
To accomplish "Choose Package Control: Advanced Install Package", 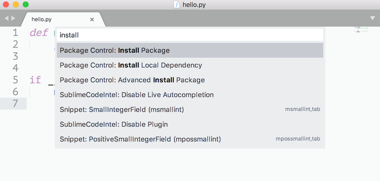I will point(190,80).
